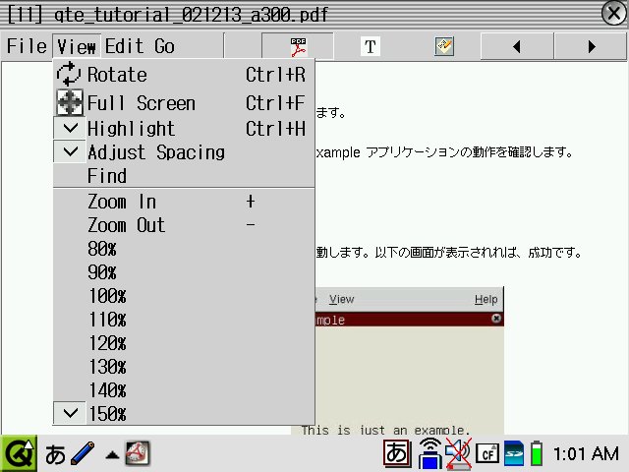Choose Zoom Out
Image resolution: width=629 pixels, height=472 pixels.
tap(184, 225)
